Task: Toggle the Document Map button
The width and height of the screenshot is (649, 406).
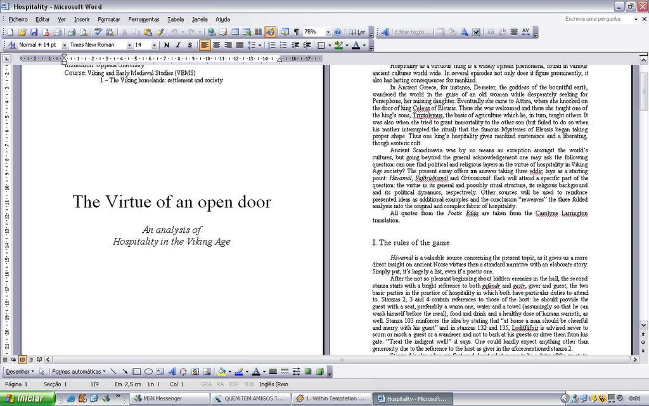Action: click(x=285, y=32)
